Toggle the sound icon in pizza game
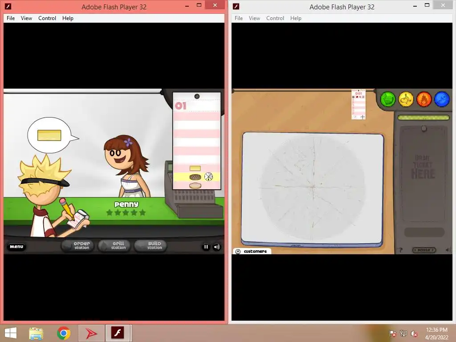456x342 pixels. click(x=448, y=250)
